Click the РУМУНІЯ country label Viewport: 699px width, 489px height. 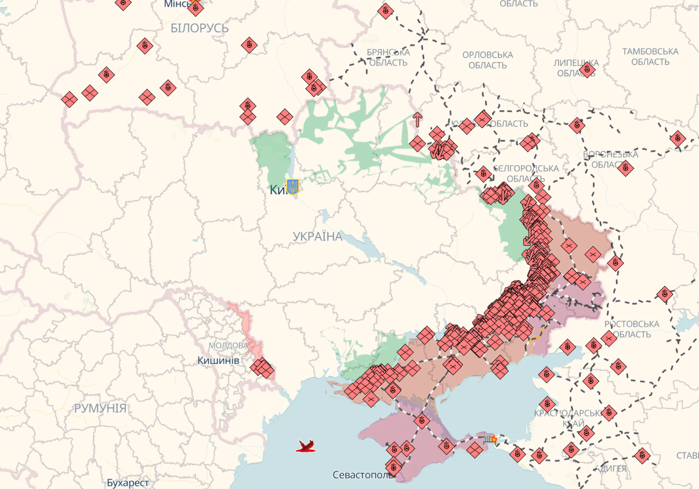pos(100,408)
